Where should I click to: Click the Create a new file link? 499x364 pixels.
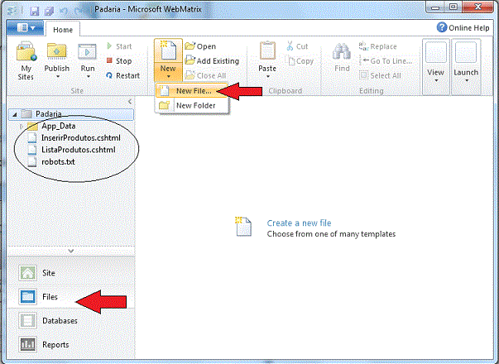[x=299, y=223]
